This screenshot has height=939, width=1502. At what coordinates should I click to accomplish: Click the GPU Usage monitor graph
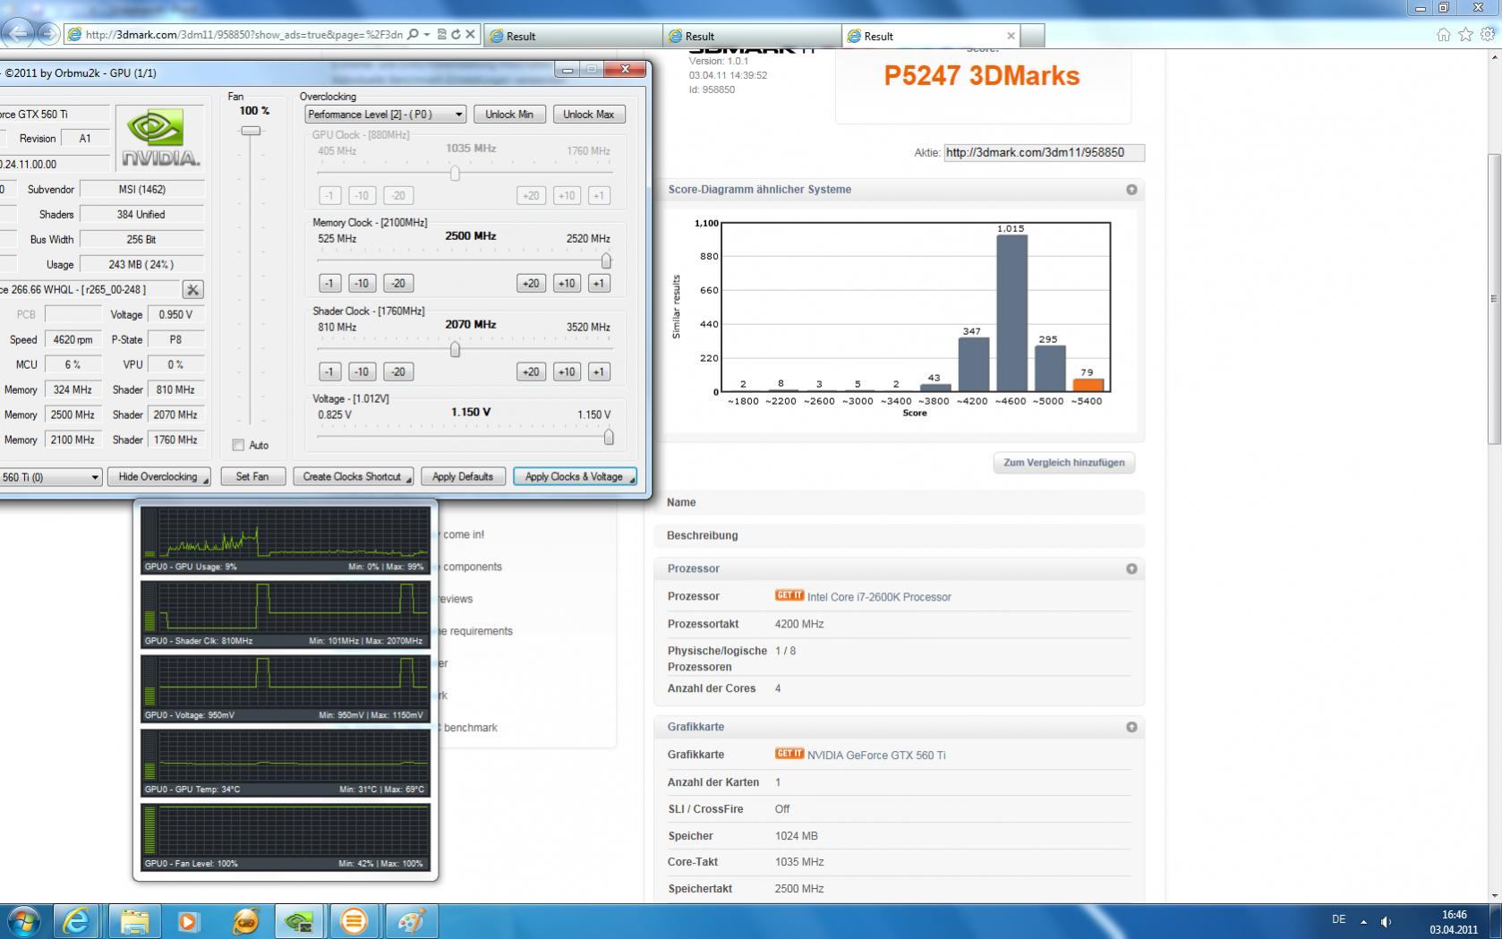(x=286, y=540)
